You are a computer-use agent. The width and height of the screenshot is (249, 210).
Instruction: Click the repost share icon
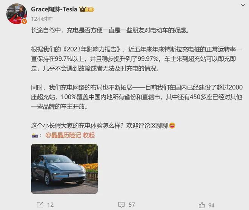[x=40, y=205]
